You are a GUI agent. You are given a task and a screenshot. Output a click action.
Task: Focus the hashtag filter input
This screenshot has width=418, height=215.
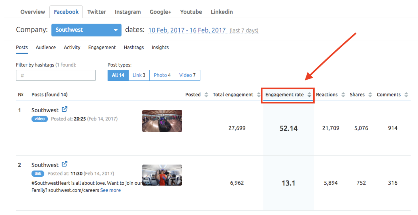coord(56,75)
